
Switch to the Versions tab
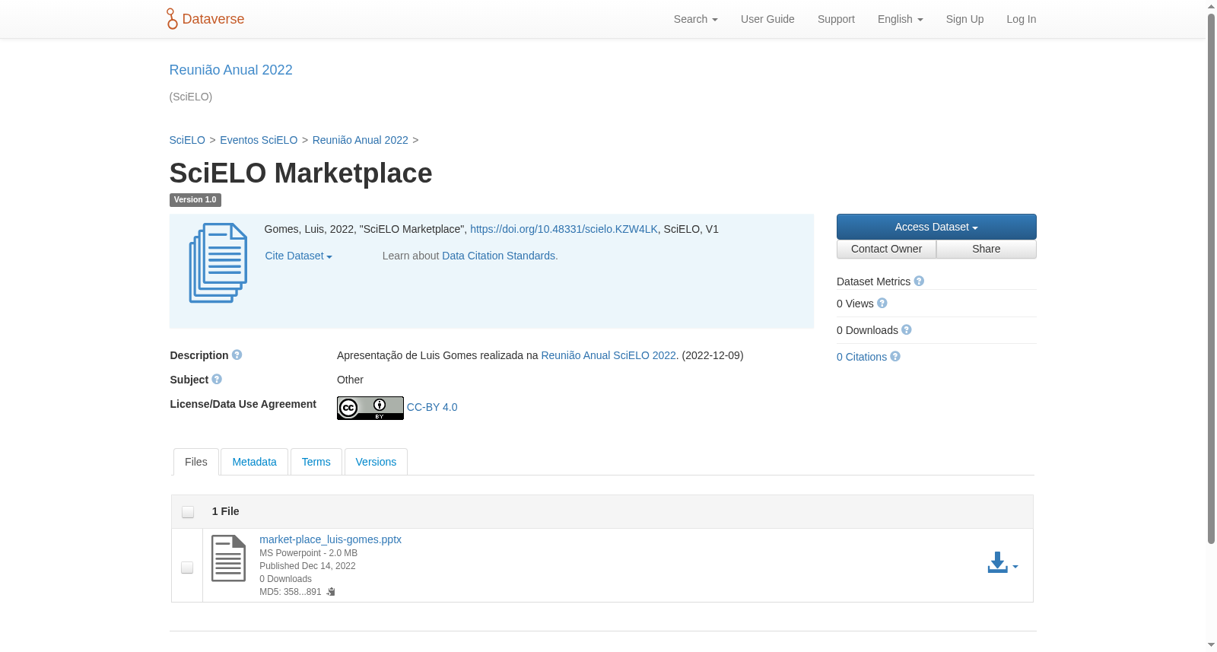(x=376, y=462)
